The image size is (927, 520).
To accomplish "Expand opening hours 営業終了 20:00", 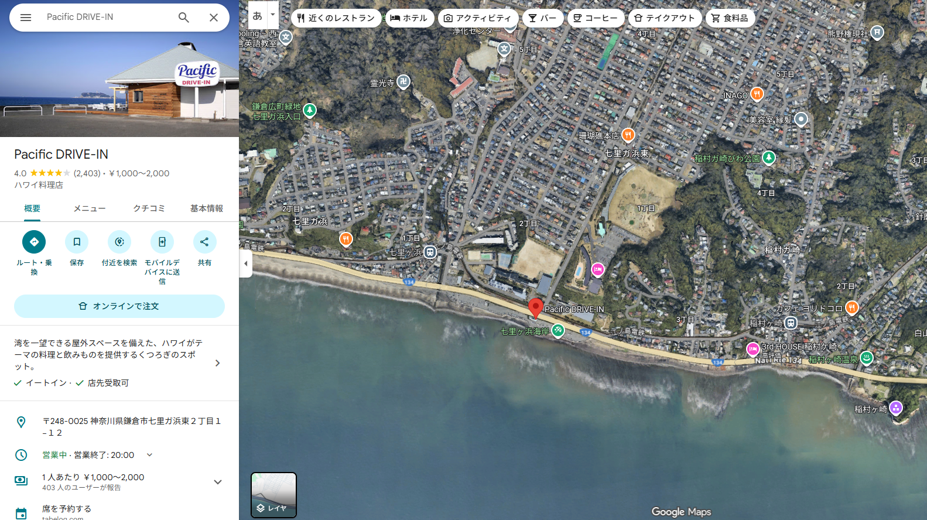I will pos(149,455).
